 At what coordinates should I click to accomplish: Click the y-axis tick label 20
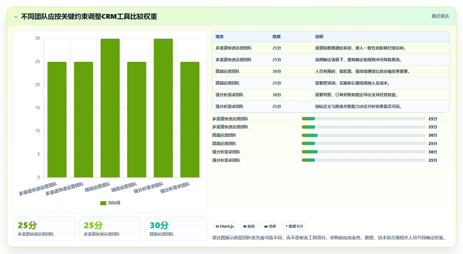[37, 85]
